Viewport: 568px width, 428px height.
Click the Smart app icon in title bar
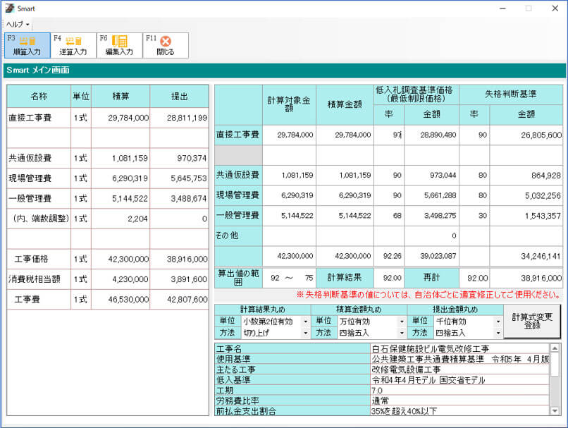coord(9,8)
